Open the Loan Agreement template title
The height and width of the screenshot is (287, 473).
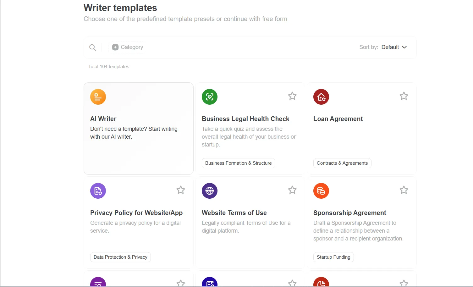pyautogui.click(x=338, y=119)
